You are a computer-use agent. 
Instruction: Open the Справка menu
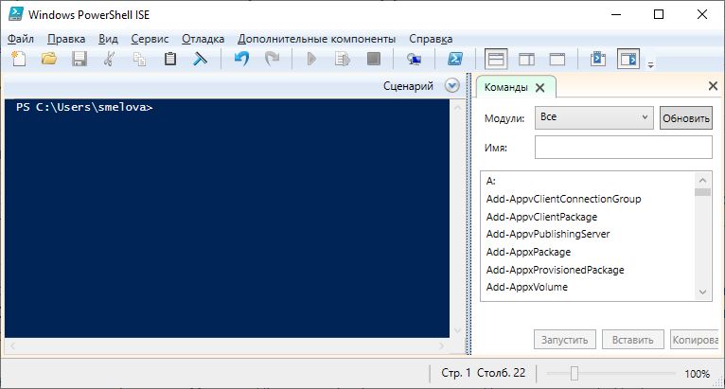(x=431, y=39)
